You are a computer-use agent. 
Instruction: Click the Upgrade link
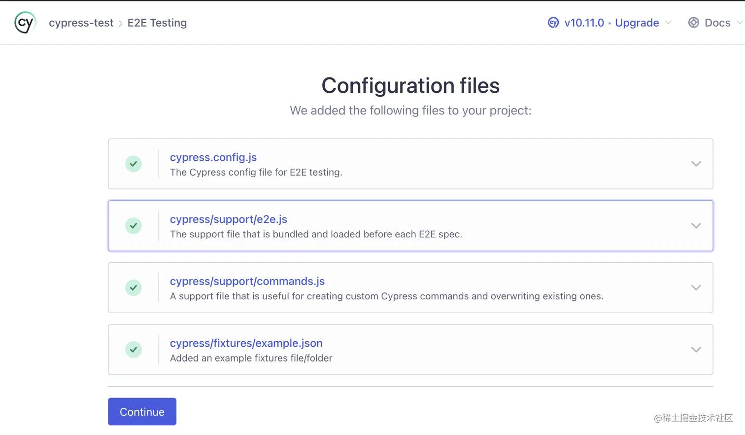click(x=637, y=23)
